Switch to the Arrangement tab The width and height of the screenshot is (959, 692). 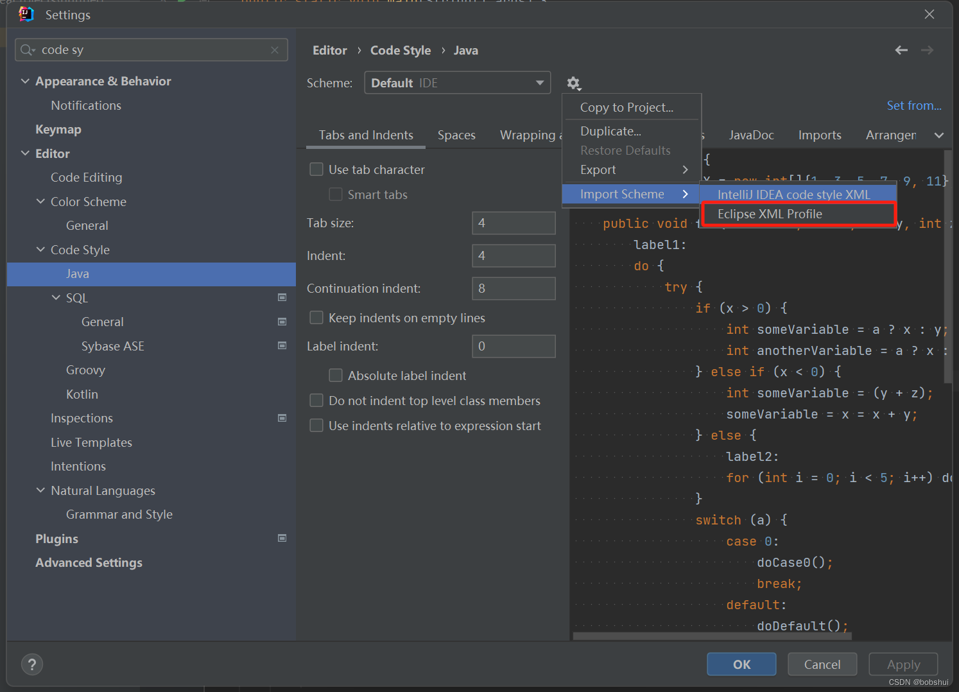[x=890, y=135]
